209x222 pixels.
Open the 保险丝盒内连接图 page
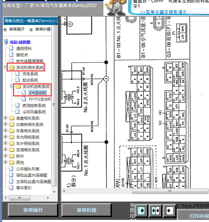[x=32, y=175]
